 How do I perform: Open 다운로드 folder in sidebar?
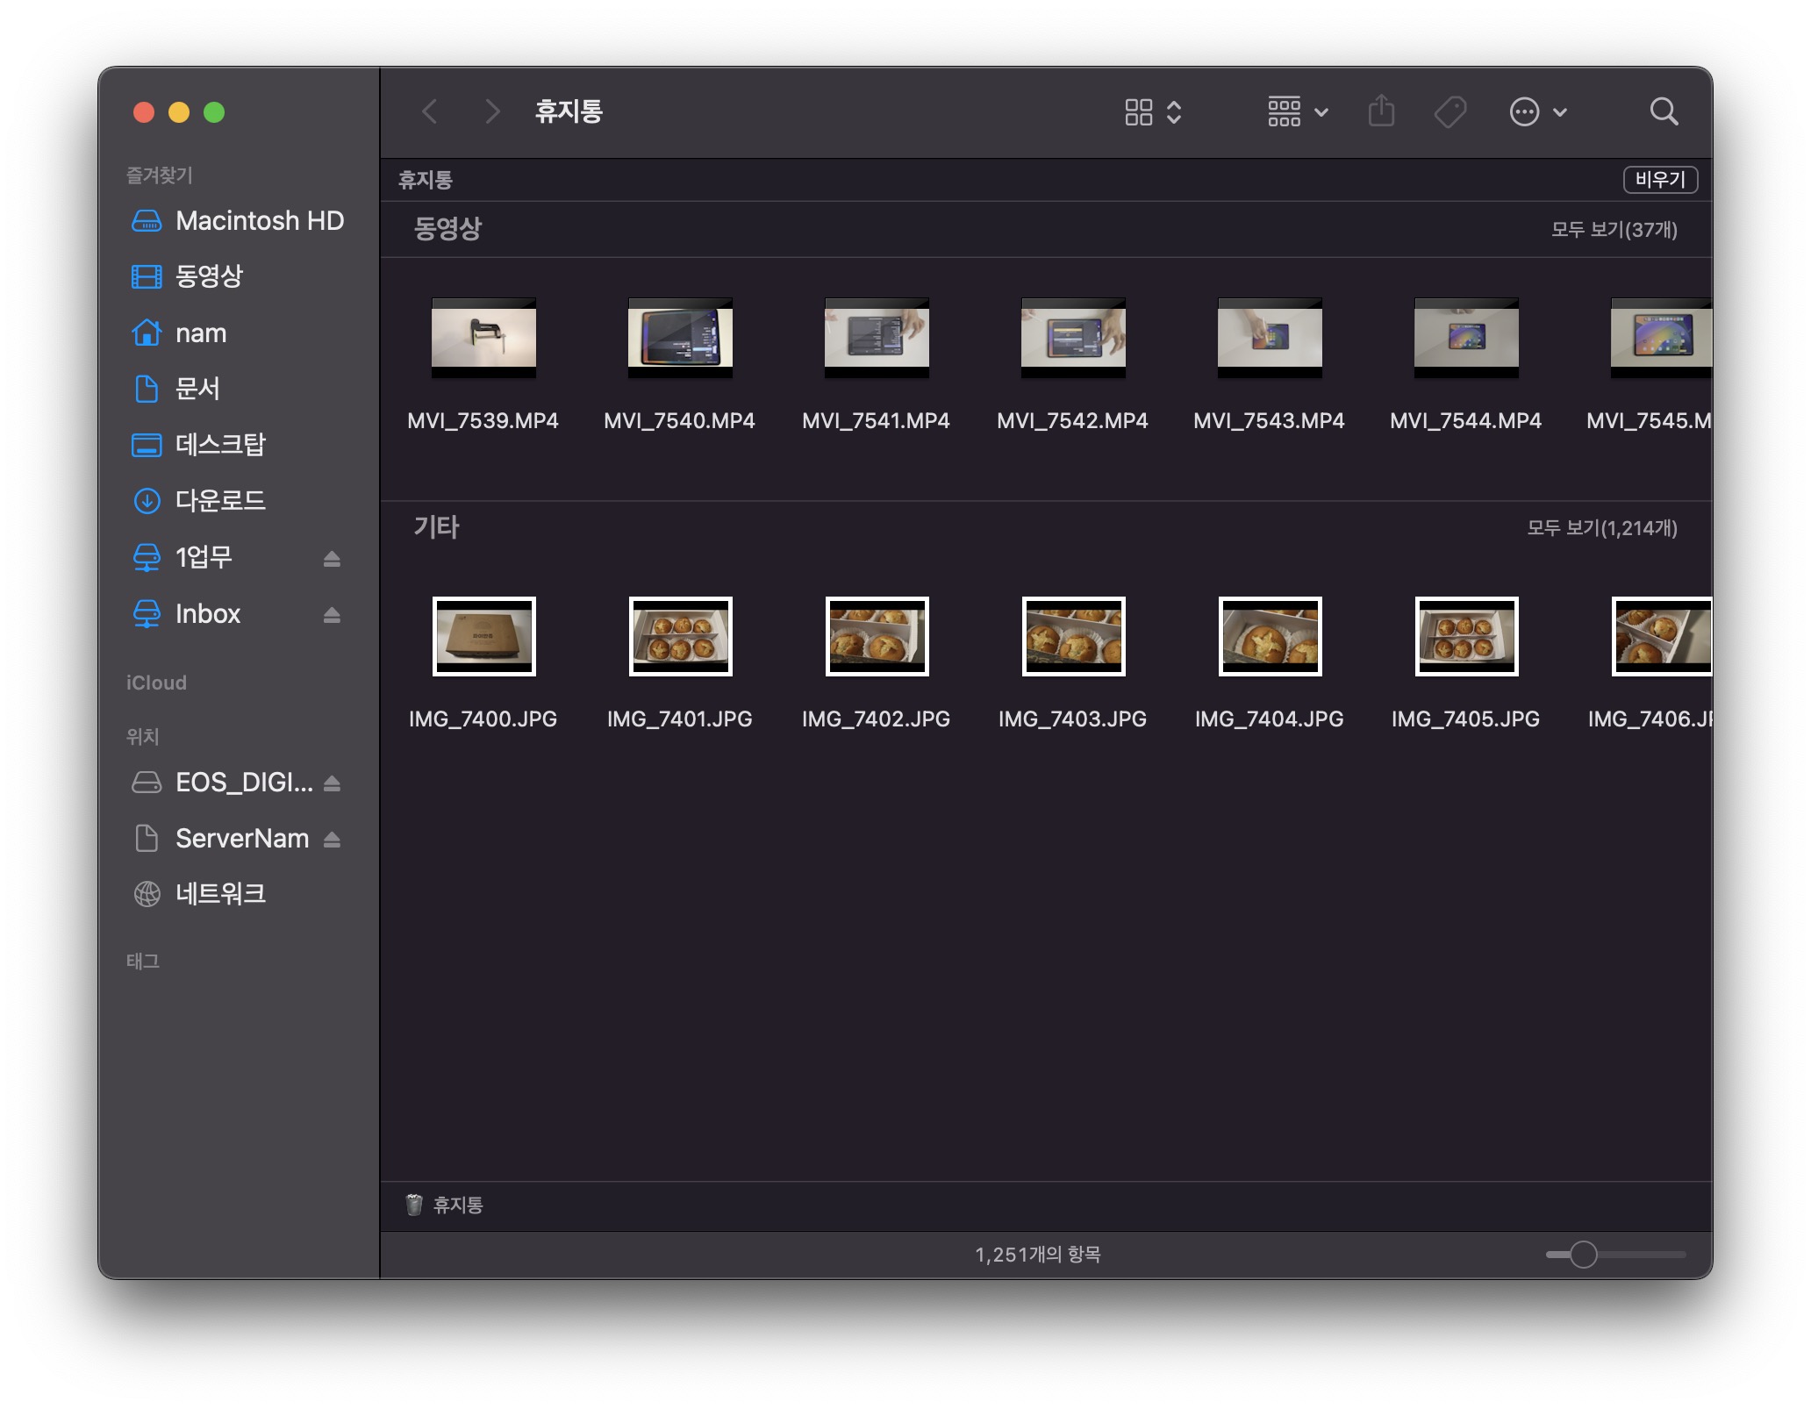[x=219, y=501]
